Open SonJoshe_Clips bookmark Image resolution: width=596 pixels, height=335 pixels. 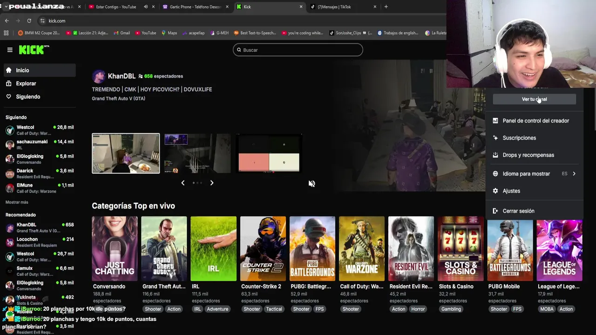[x=350, y=33]
